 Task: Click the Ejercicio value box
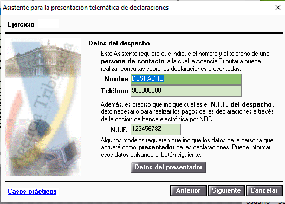[x=48, y=24]
